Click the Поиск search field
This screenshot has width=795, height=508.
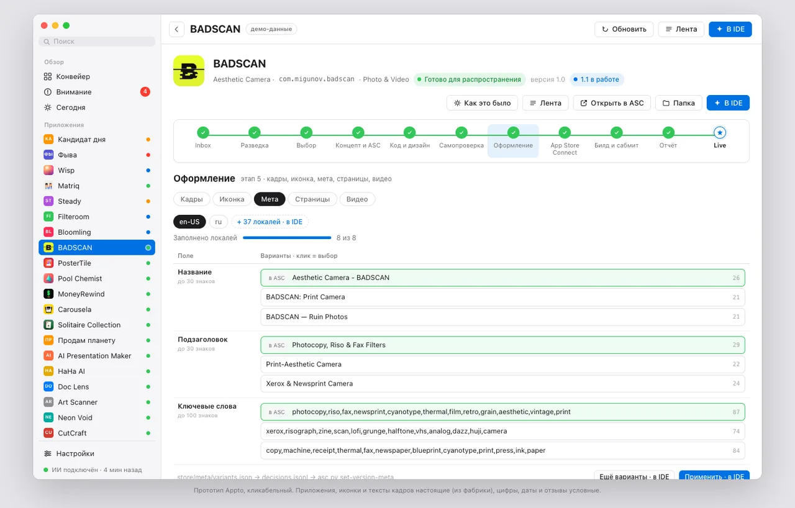[97, 42]
